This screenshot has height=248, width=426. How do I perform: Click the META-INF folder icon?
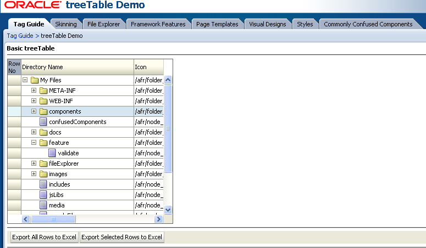coord(43,91)
